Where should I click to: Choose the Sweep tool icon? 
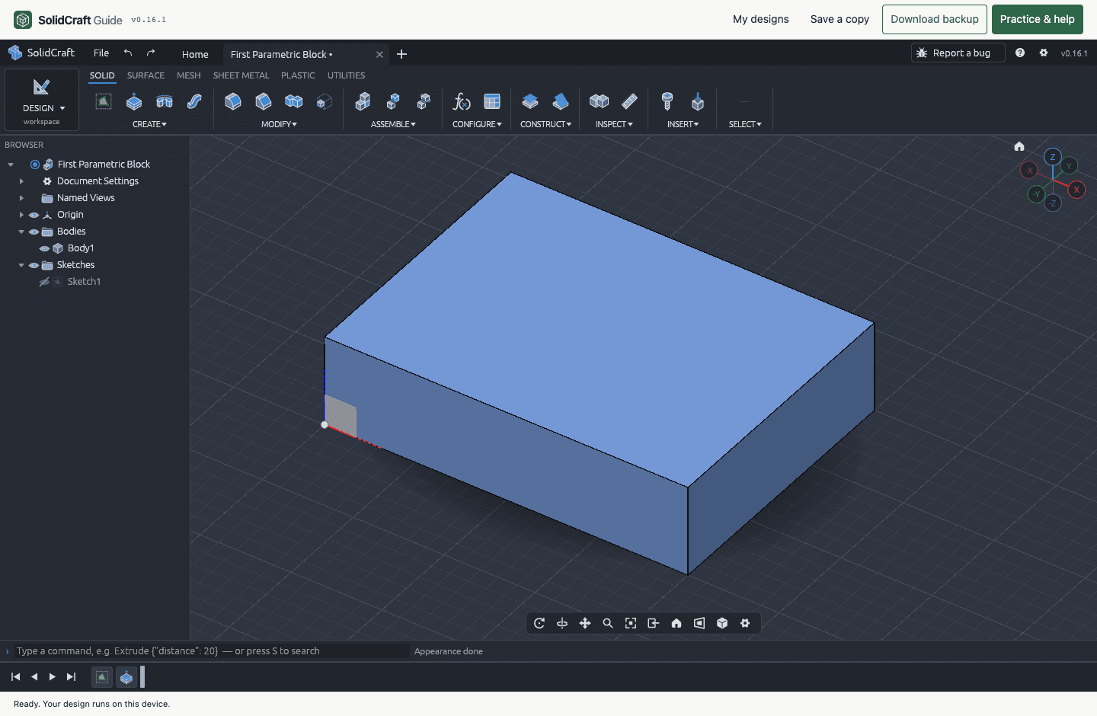195,101
